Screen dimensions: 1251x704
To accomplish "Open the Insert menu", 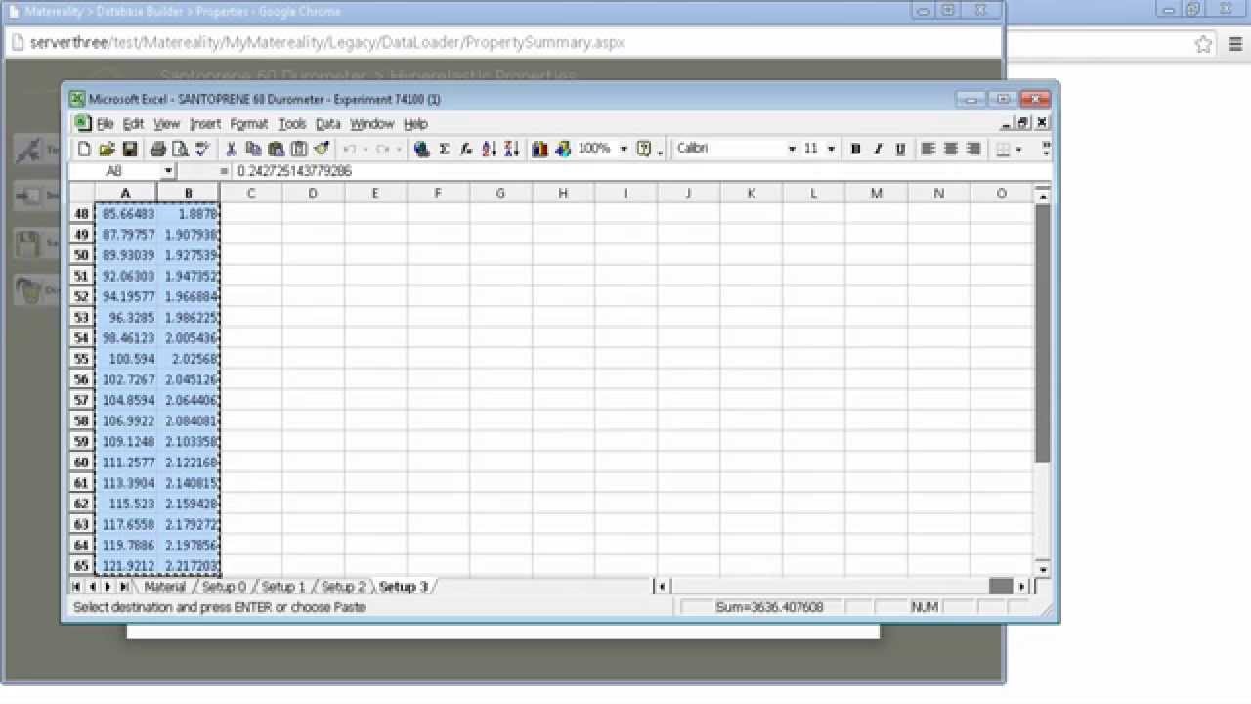I will (x=205, y=124).
